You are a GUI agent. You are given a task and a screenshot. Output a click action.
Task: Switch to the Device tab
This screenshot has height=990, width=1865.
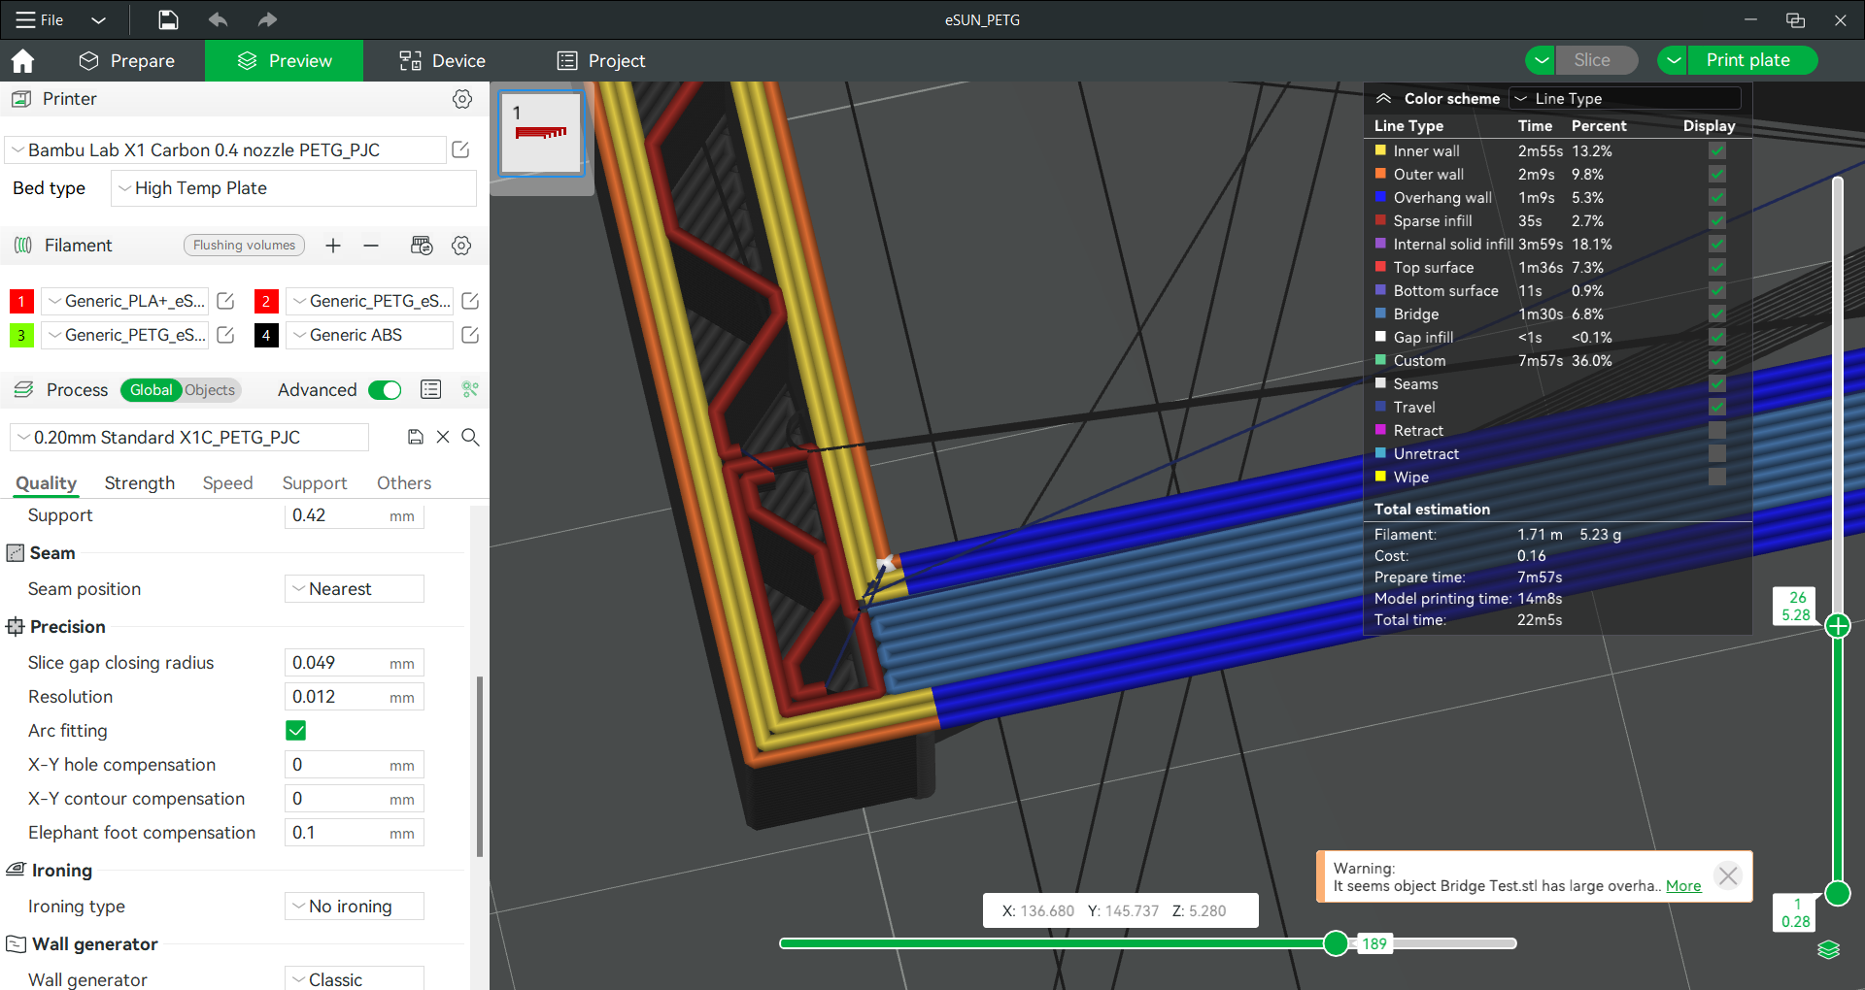[x=441, y=60]
